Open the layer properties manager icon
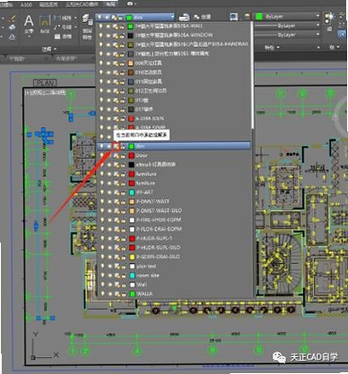This screenshot has width=348, height=374. coord(87,20)
